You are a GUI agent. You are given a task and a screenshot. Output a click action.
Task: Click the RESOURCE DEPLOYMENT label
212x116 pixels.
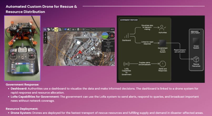(x=195, y=32)
